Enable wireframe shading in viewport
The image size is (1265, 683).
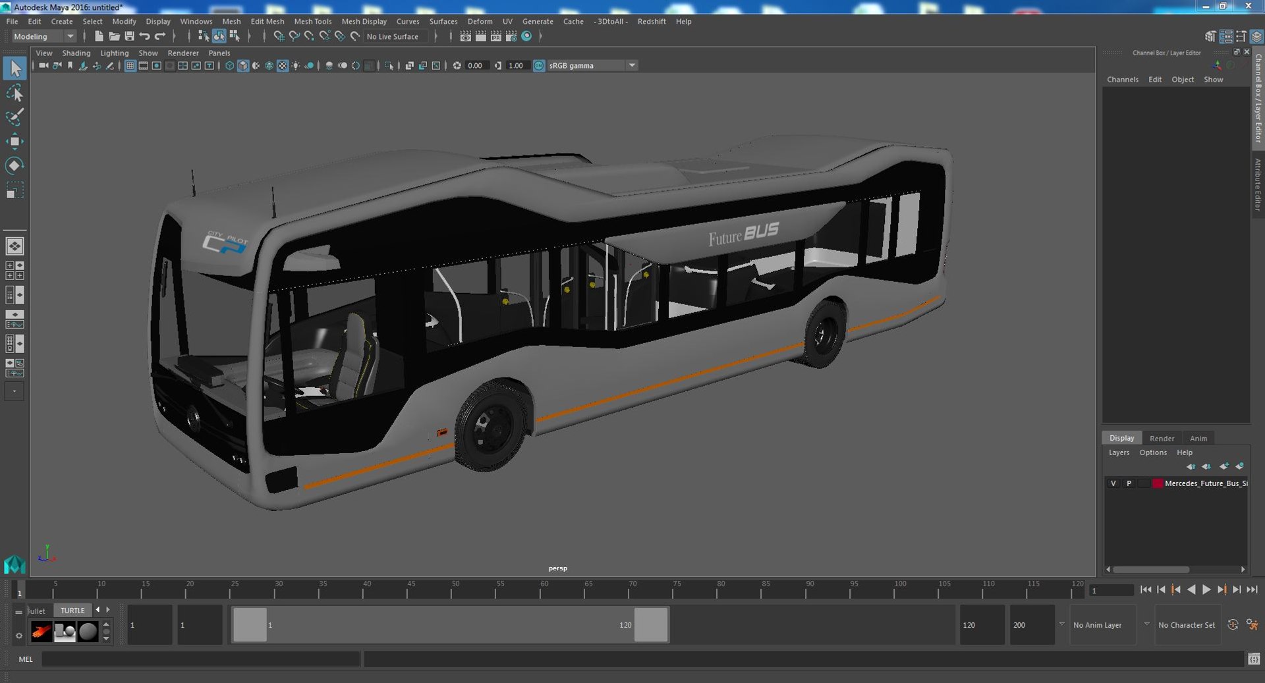[229, 66]
